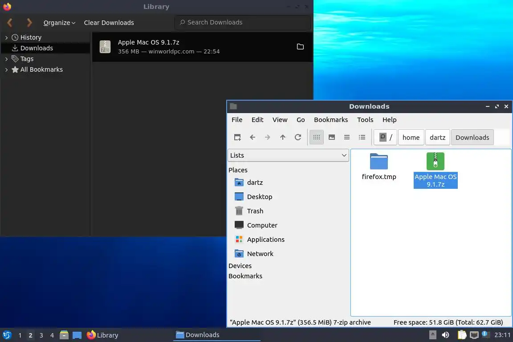The image size is (513, 342).
Task: Switch to Library window from taskbar
Action: point(102,335)
